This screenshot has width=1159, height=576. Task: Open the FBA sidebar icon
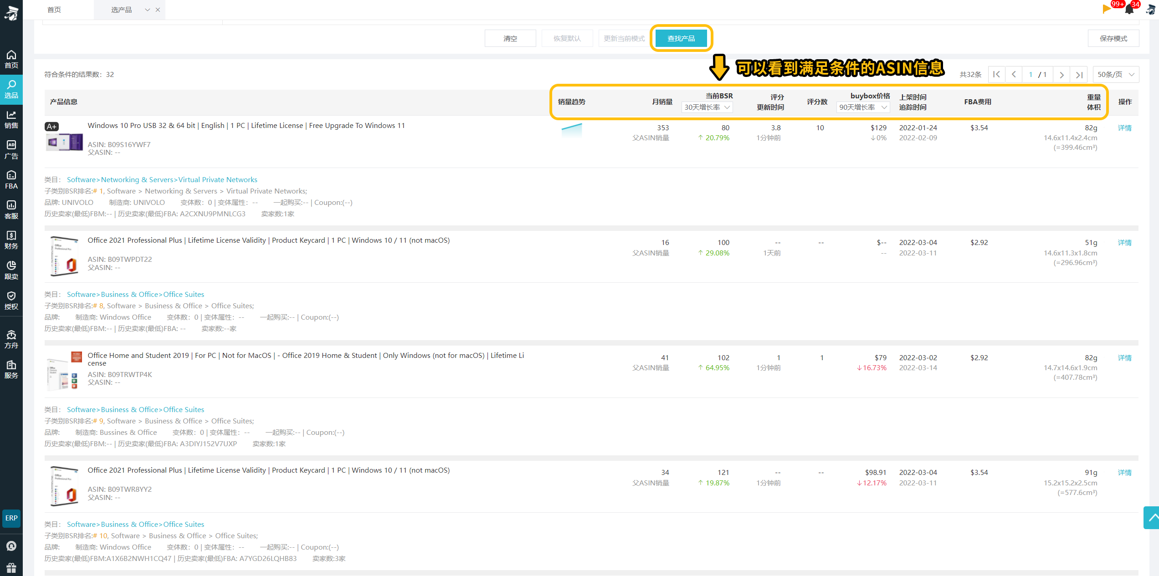pos(11,180)
